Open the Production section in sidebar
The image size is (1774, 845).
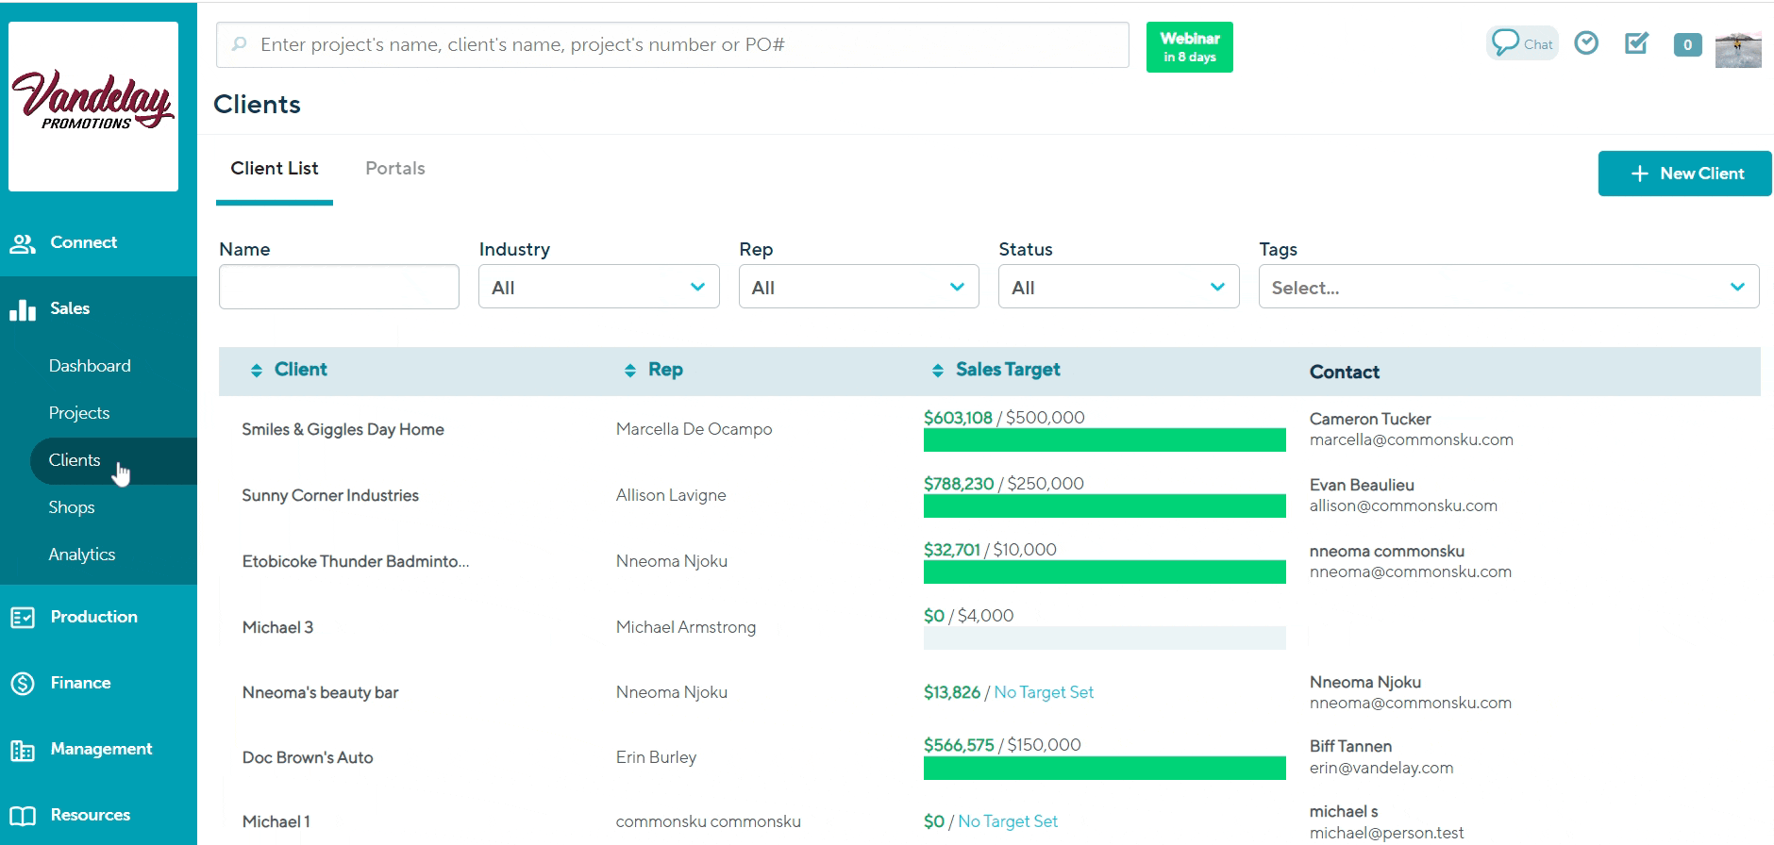click(x=93, y=617)
